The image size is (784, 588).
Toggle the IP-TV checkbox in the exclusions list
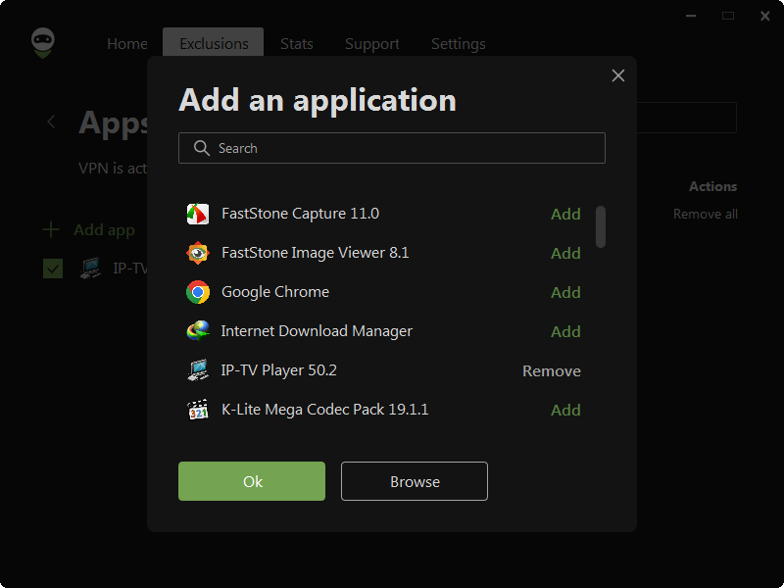[x=53, y=269]
